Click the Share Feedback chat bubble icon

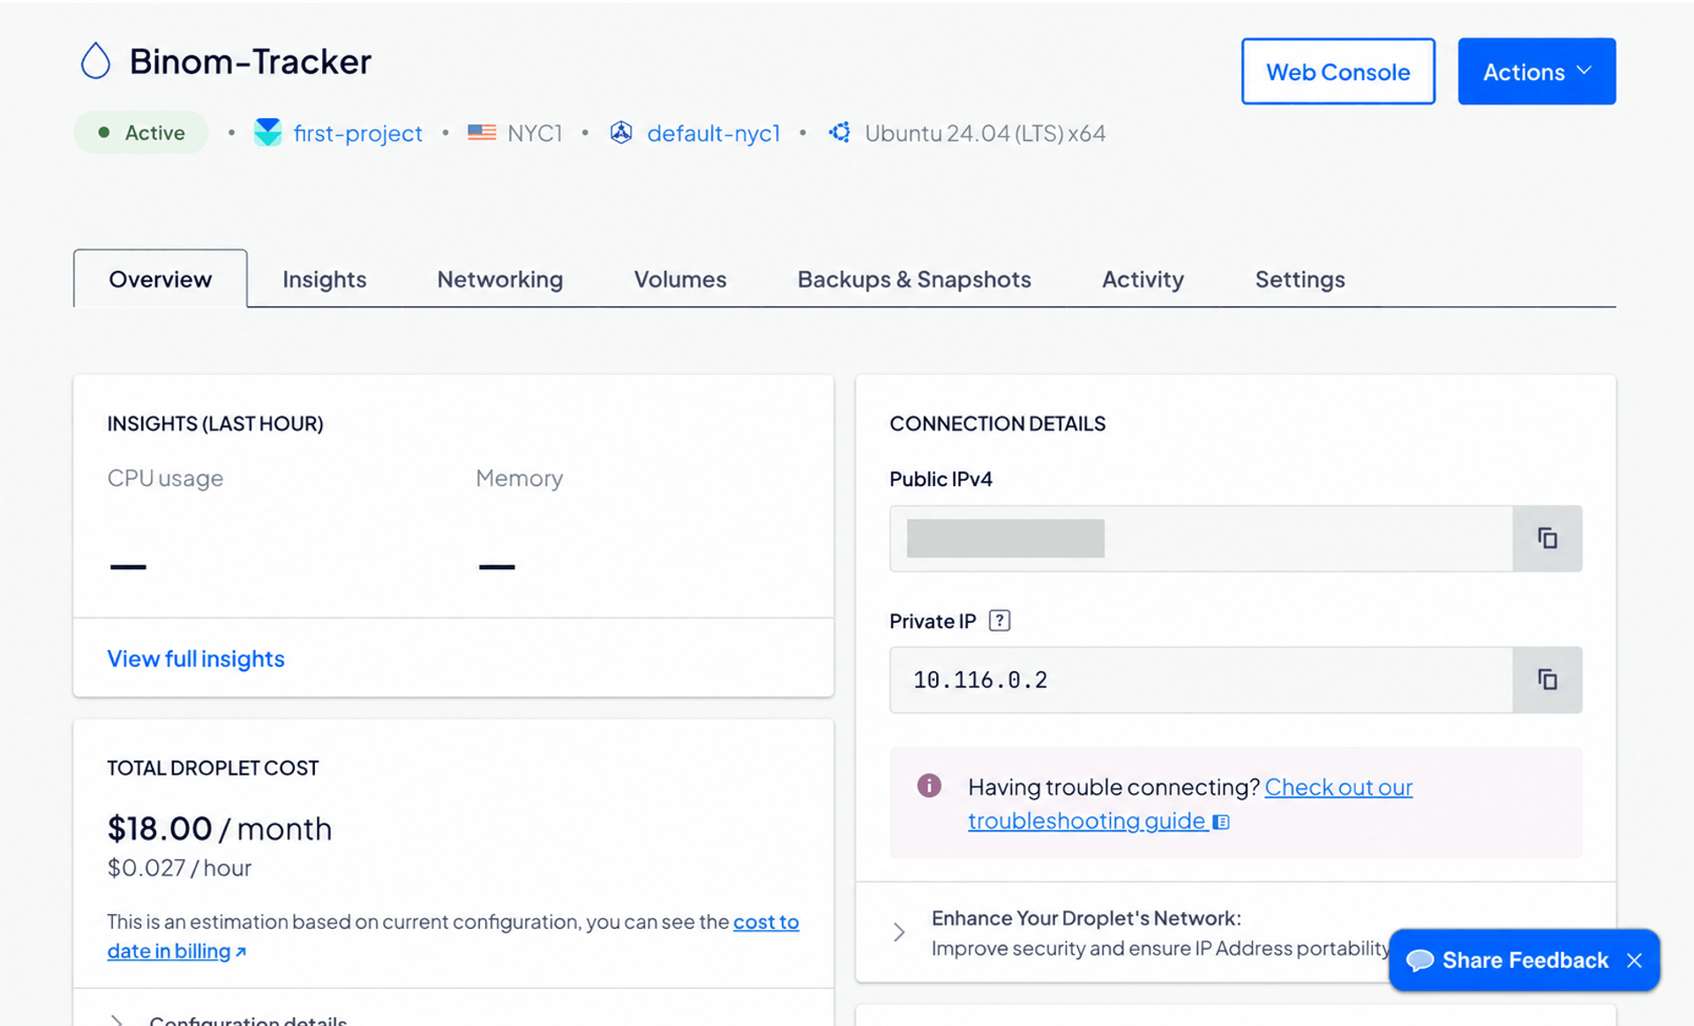pyautogui.click(x=1420, y=960)
